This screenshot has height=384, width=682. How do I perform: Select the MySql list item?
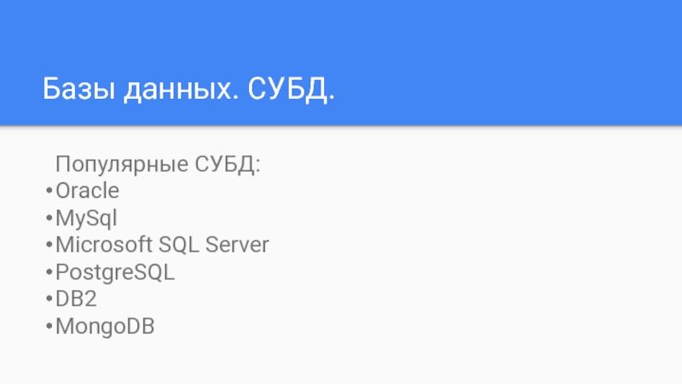(86, 218)
